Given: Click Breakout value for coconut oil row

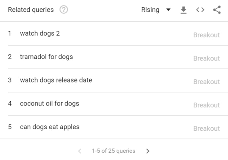Looking at the screenshot, I should (x=206, y=105).
